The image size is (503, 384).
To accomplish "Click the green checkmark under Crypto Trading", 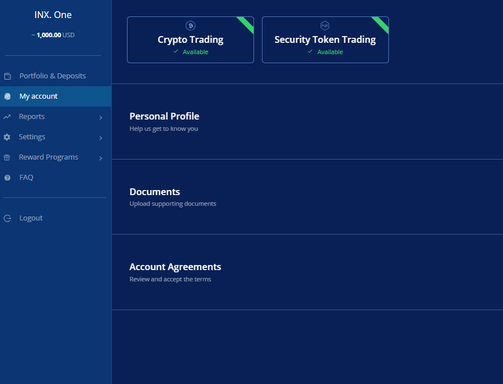I will click(x=176, y=51).
